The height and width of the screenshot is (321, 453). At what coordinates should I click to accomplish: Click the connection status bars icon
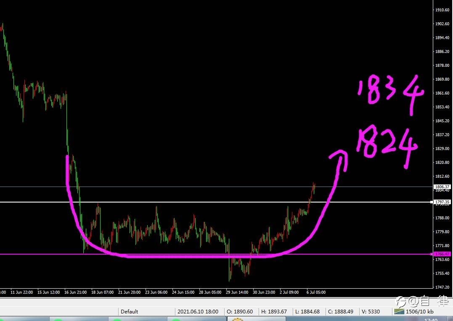(399, 311)
